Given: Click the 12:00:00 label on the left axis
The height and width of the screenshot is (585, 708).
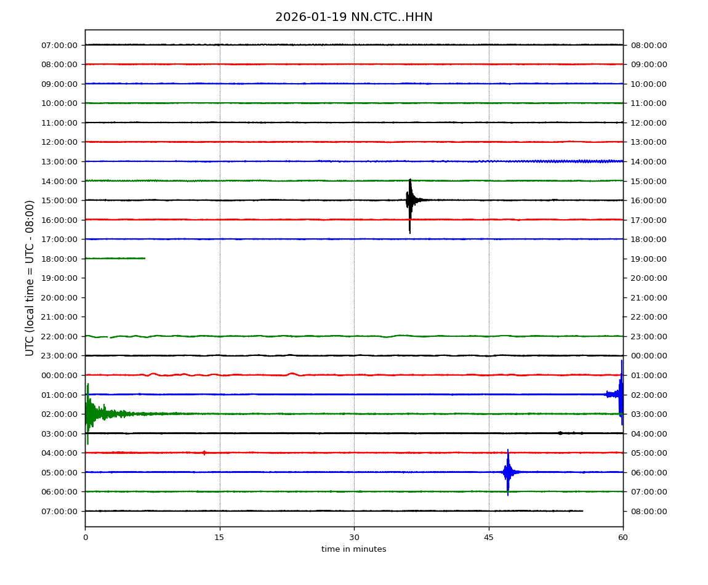Looking at the screenshot, I should pos(60,142).
